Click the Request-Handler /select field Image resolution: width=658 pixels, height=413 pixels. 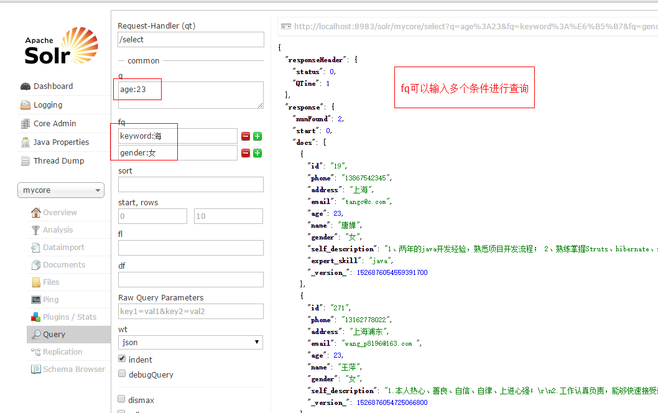click(191, 39)
